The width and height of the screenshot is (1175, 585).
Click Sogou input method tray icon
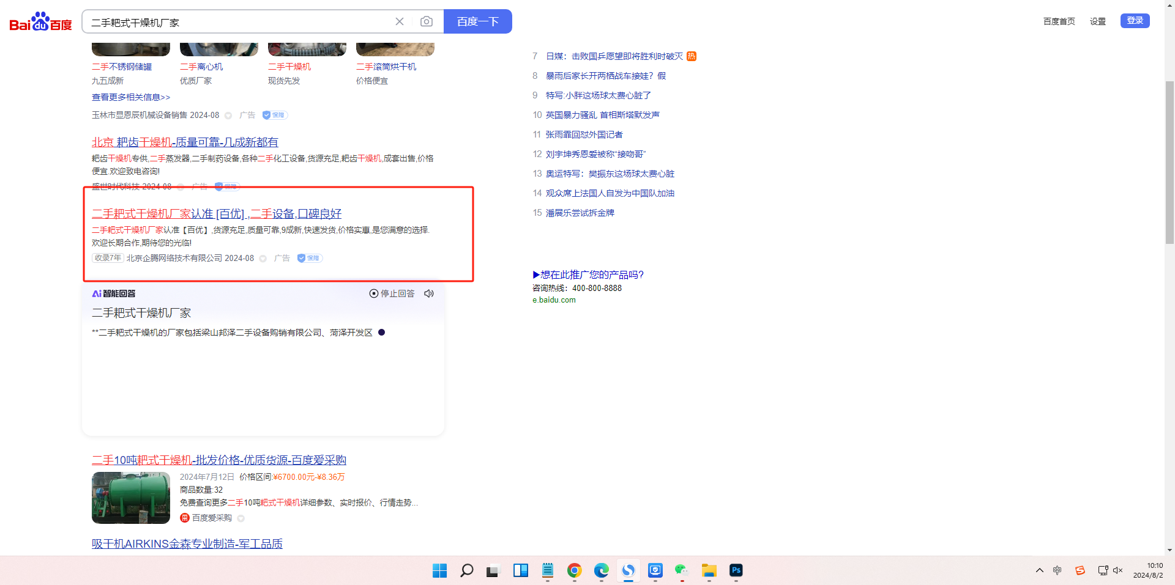coord(1080,570)
